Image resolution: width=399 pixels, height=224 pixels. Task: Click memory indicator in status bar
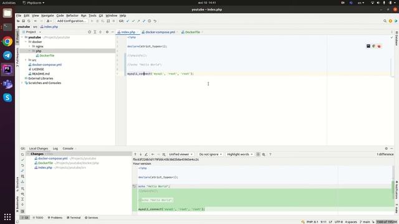(x=387, y=222)
